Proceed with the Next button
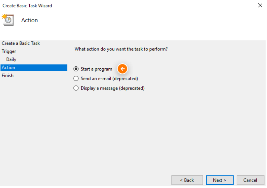This screenshot has width=267, height=188. coord(219,180)
